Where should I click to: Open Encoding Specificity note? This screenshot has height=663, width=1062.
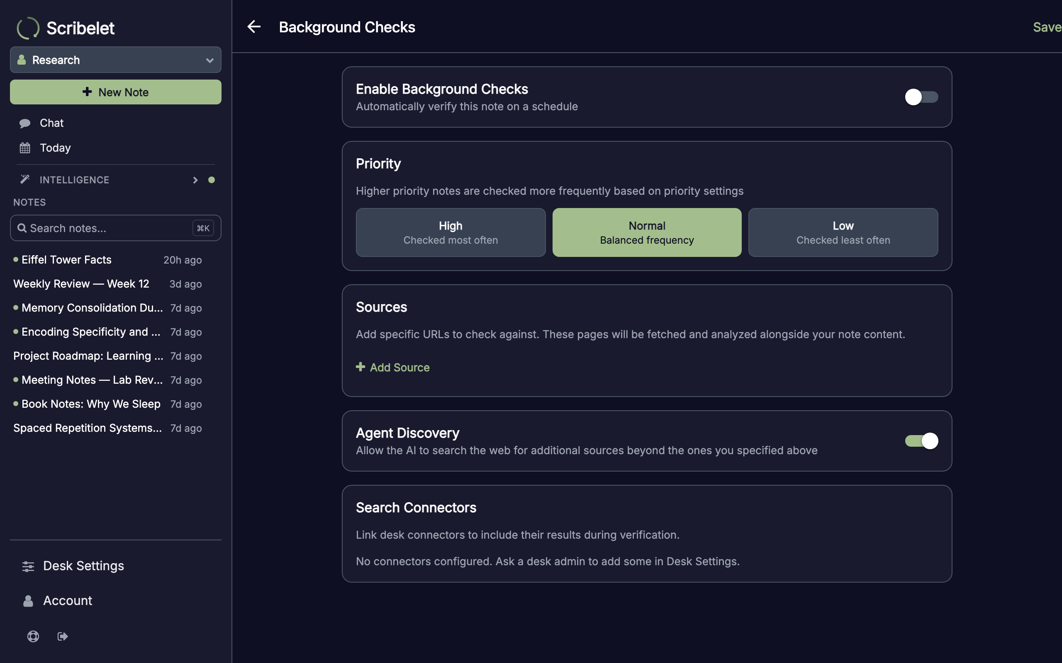tap(107, 332)
